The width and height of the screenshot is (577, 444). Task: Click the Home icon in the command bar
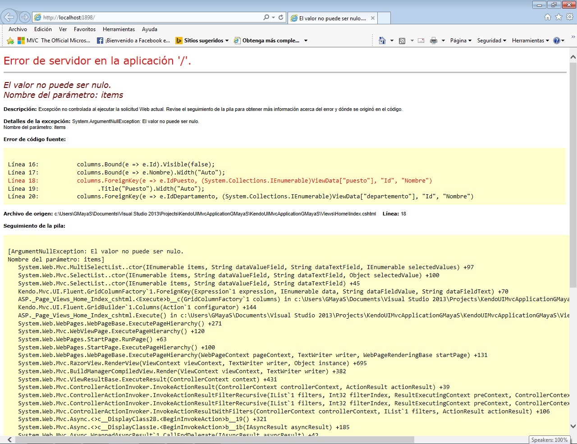pos(382,41)
